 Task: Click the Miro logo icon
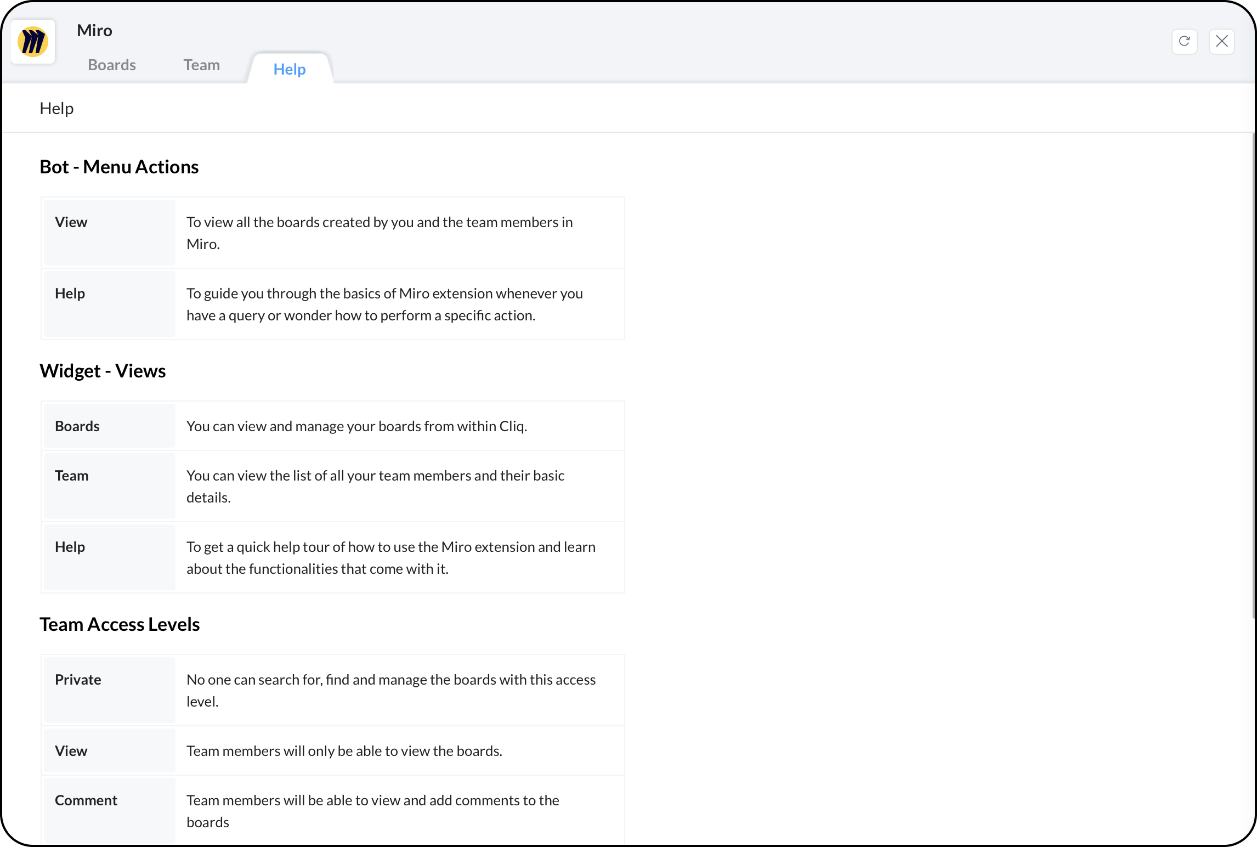(x=33, y=42)
